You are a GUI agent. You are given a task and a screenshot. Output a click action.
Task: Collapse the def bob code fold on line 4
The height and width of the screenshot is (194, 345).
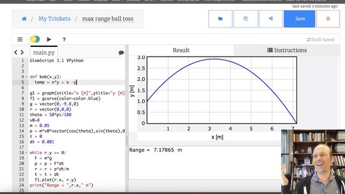click(x=26, y=77)
